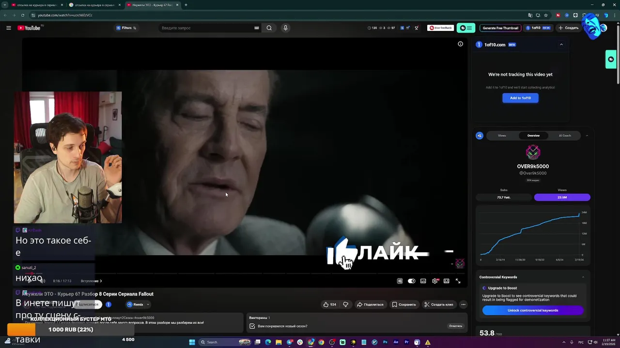Click the vidIQ side tab at right edge
The image size is (620, 348).
611,59
